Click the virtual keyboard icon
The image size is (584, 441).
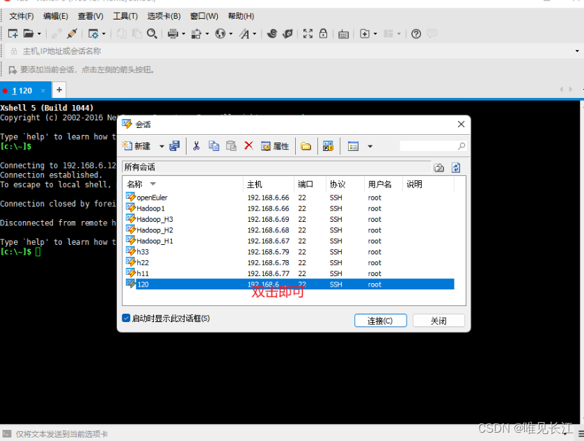coord(343,34)
